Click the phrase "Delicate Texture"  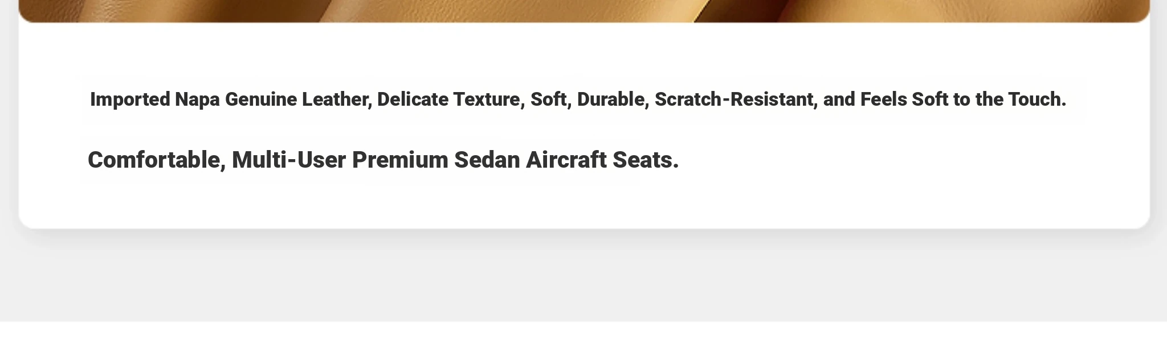pyautogui.click(x=449, y=99)
